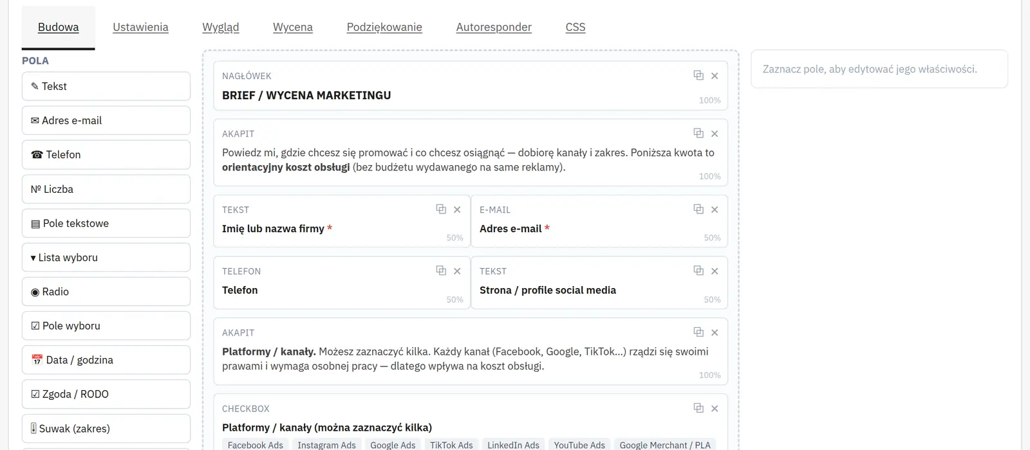Switch to the Wycena tab
Viewport: 1030px width, 450px height.
point(293,27)
